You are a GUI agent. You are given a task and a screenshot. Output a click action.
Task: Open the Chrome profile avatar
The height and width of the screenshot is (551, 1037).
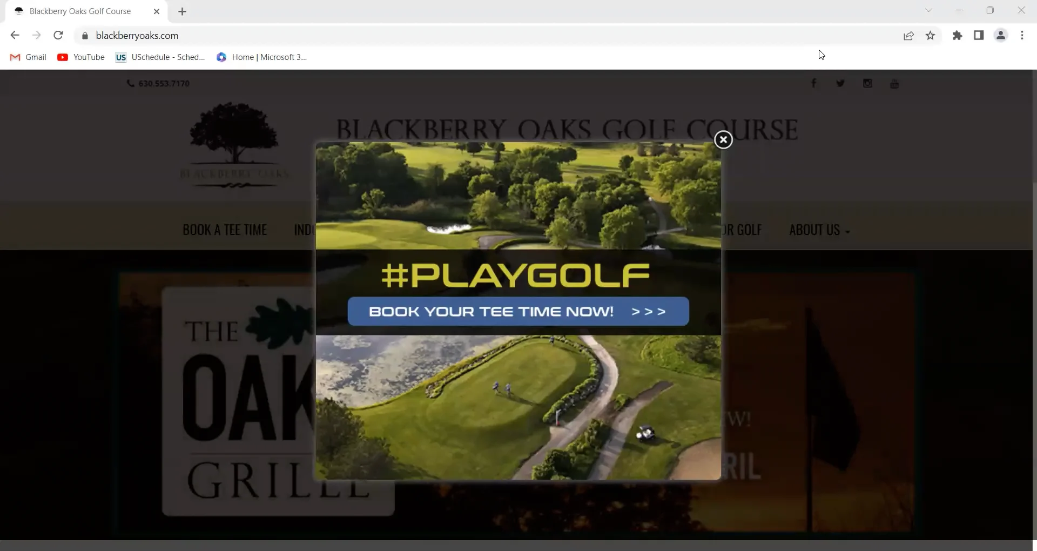click(x=1001, y=36)
